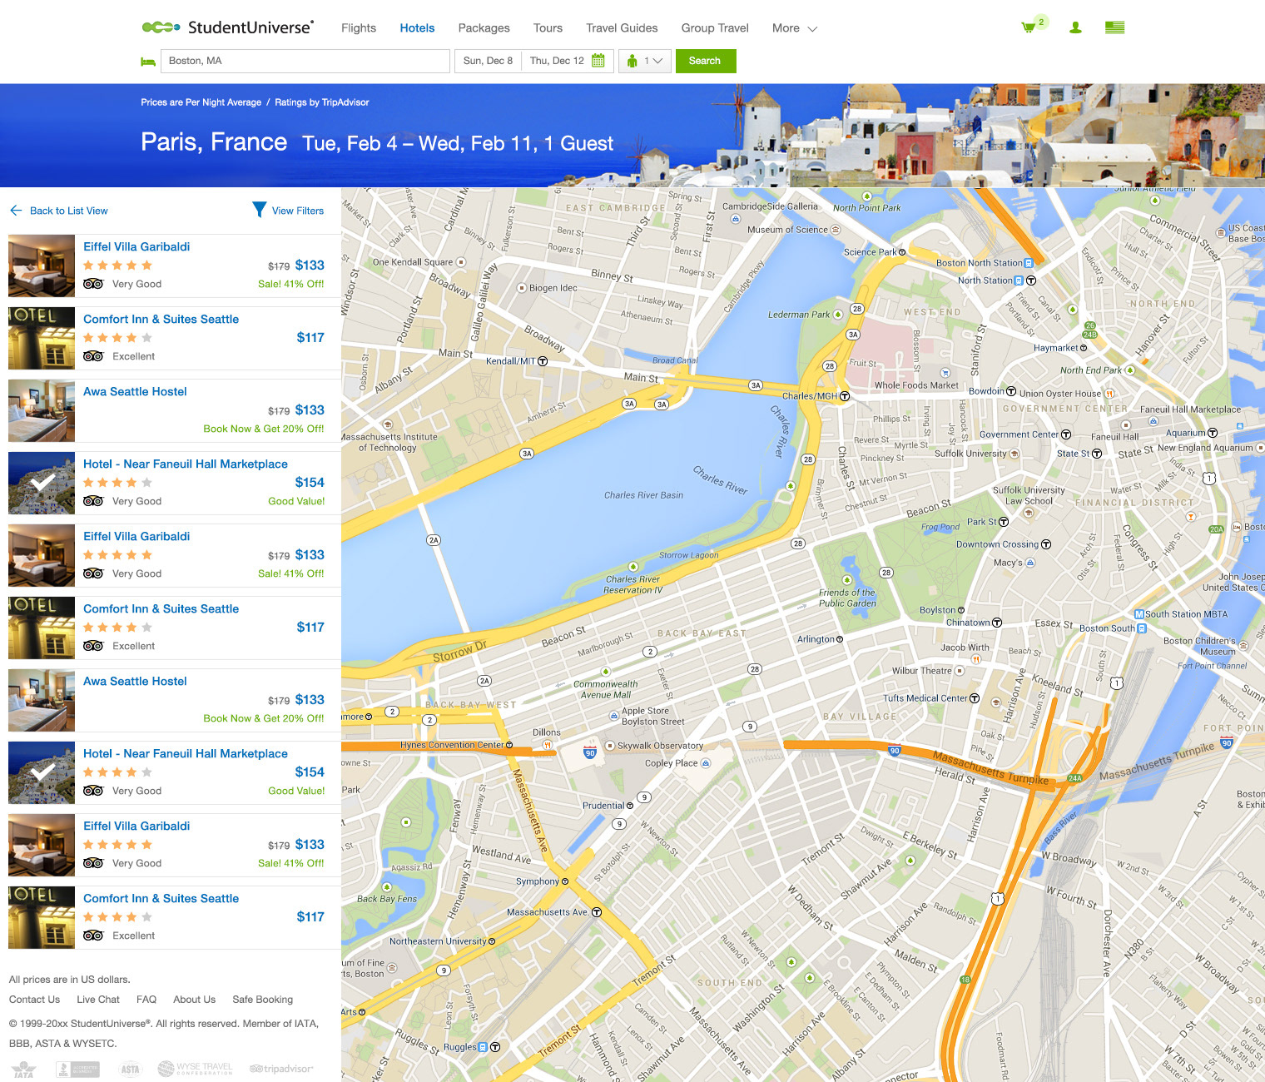Click the Charles/MGH transit station icon
Screen dimensions: 1265x1082
pyautogui.click(x=844, y=396)
